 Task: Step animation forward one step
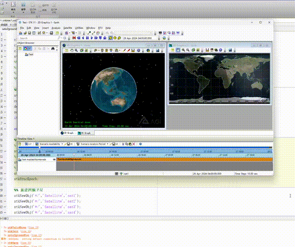[x=96, y=38]
